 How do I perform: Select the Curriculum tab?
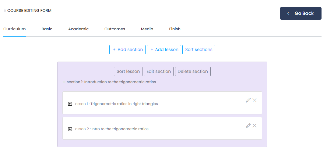[x=15, y=29]
